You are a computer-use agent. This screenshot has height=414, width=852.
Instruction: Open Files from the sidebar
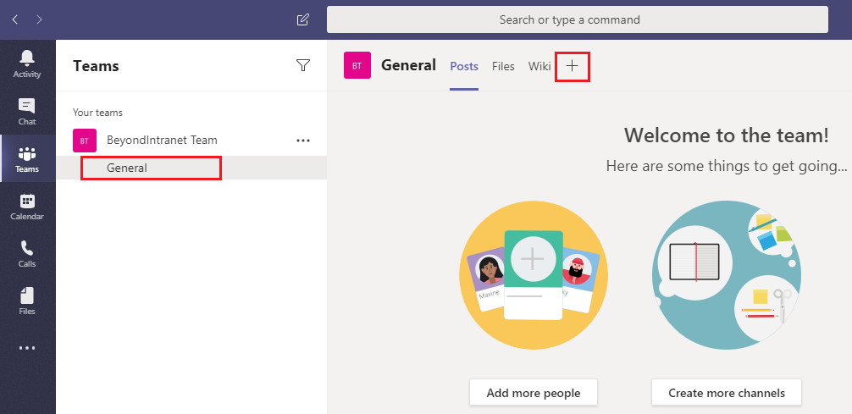(27, 301)
